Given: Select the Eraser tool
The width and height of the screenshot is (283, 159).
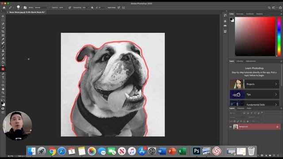Looking at the screenshot, I should [x=3, y=58].
